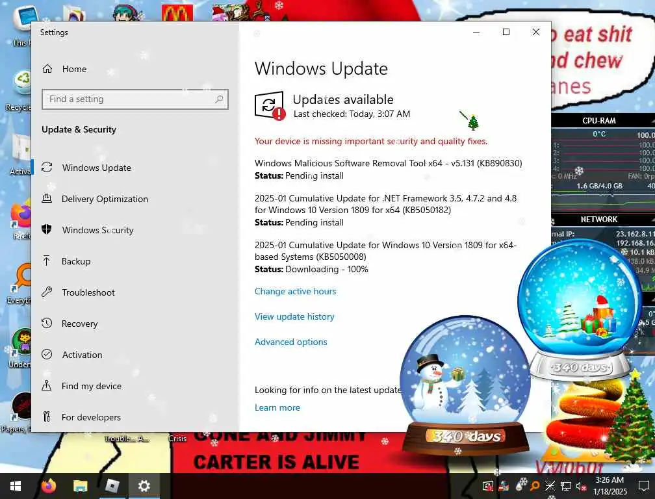Open Delivery Optimization settings
Screen dimensions: 655x499
(x=105, y=199)
